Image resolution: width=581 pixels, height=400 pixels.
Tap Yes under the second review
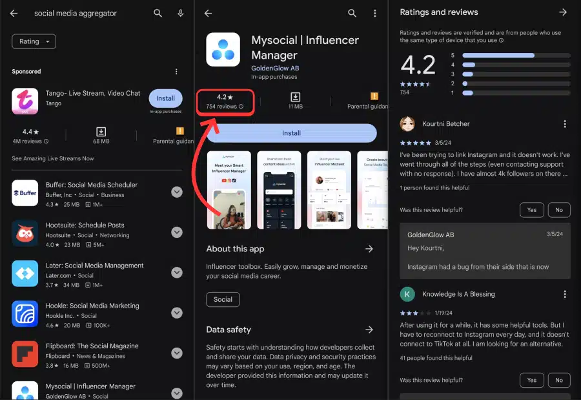point(531,380)
